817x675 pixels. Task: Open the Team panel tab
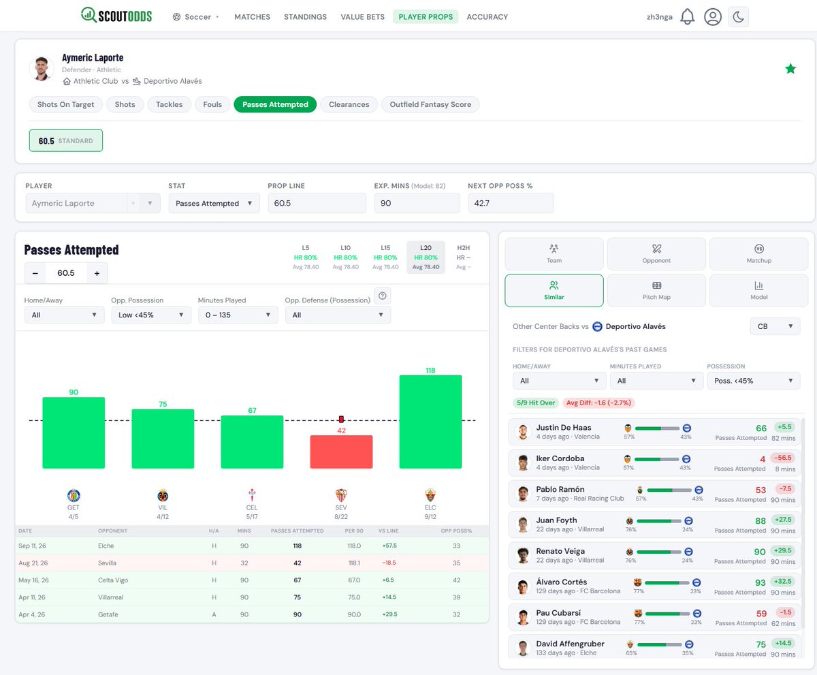[554, 253]
